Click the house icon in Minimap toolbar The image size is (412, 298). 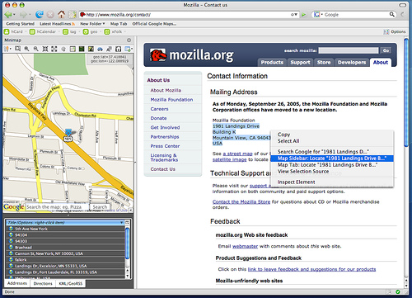(118, 49)
